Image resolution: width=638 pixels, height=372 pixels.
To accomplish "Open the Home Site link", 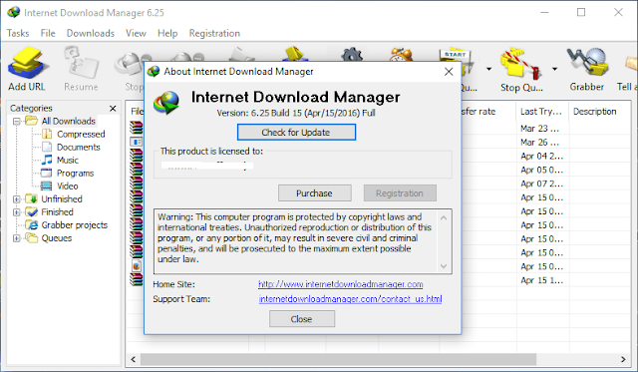I will [x=341, y=284].
